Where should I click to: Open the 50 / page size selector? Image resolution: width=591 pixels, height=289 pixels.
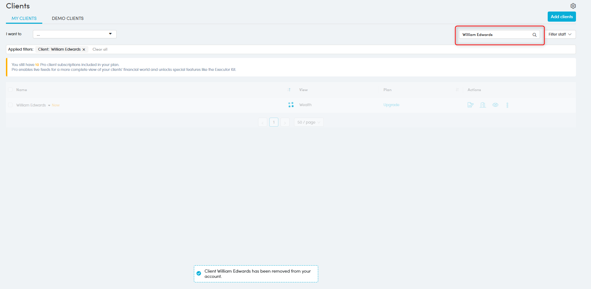tap(308, 123)
